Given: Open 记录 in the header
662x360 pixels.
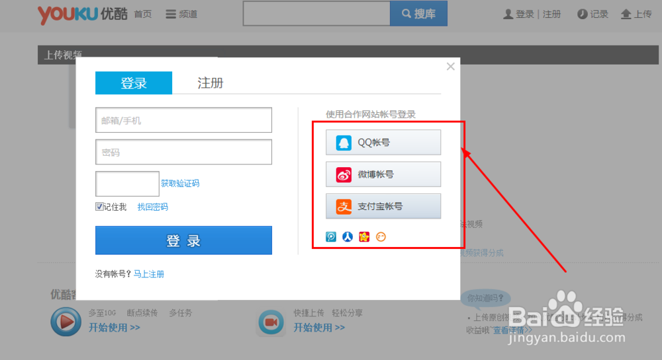Looking at the screenshot, I should (598, 15).
